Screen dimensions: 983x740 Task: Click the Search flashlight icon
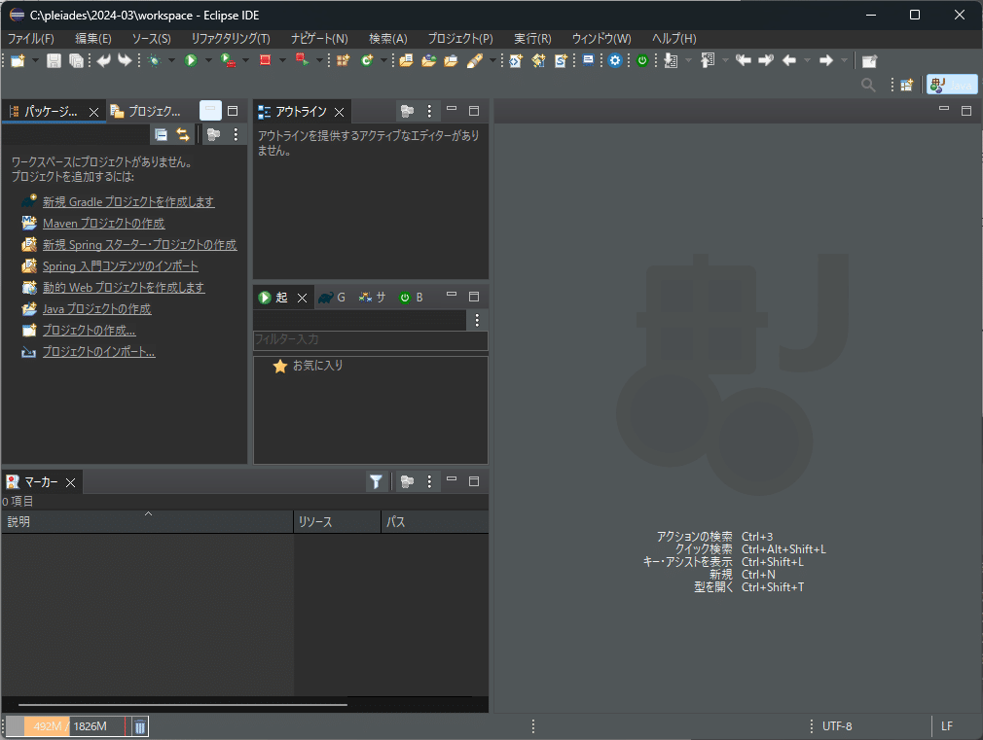pos(475,61)
